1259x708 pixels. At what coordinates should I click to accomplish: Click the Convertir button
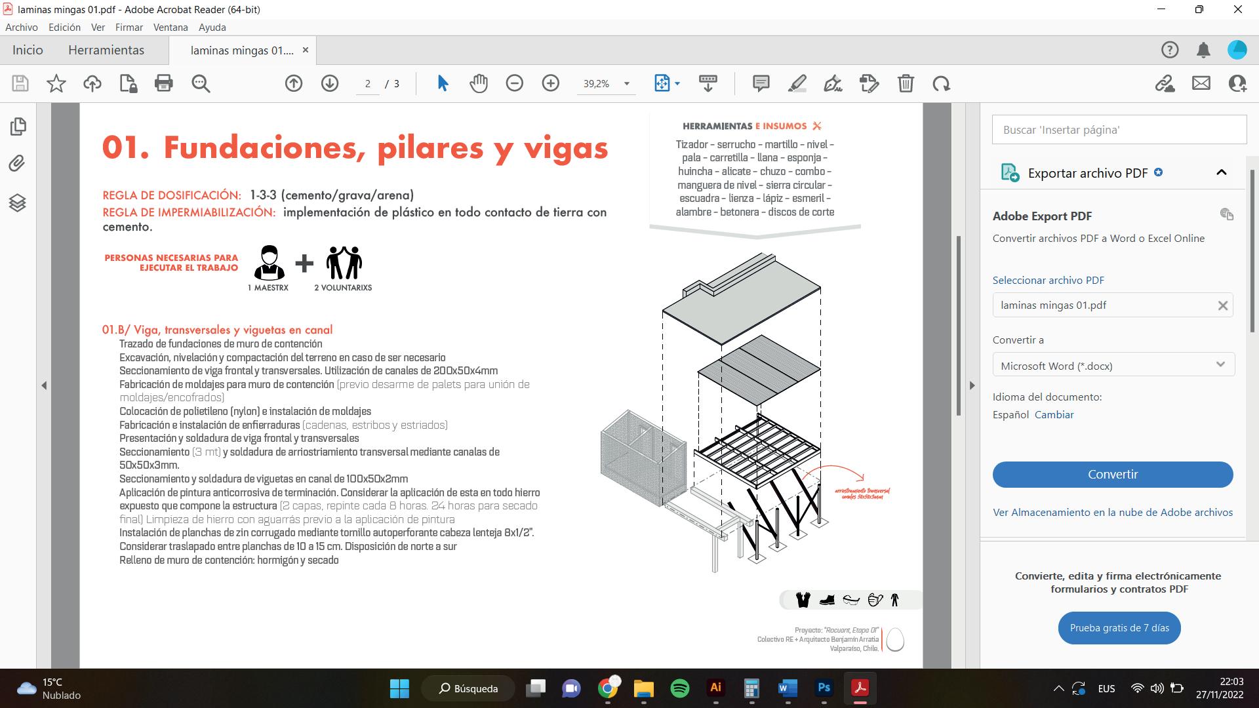point(1112,475)
